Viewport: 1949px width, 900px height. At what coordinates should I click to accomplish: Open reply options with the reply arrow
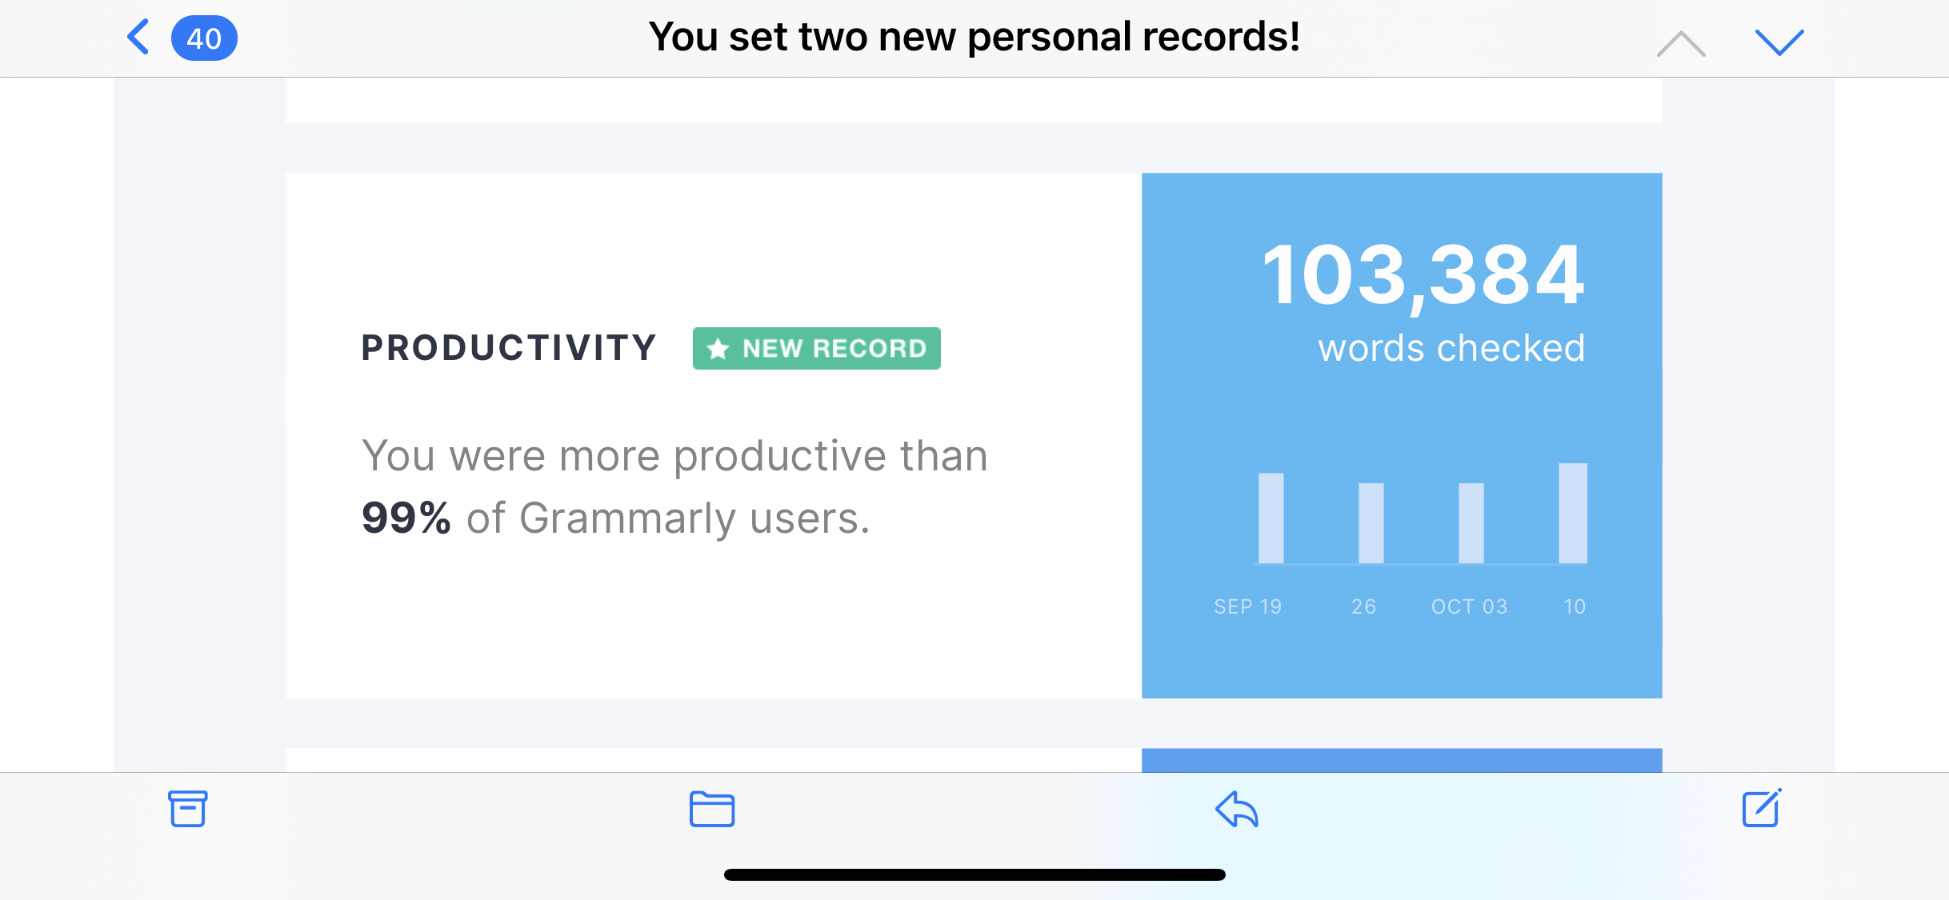pyautogui.click(x=1237, y=809)
